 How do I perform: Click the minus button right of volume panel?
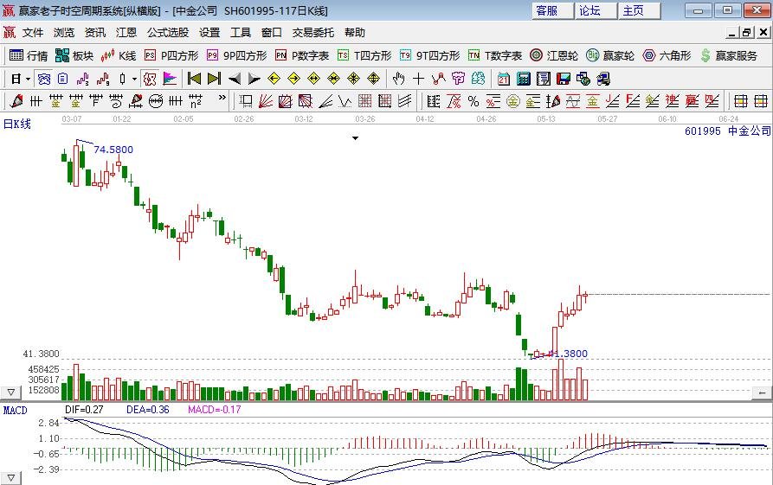[762, 392]
